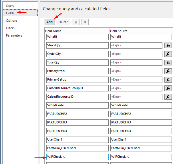The width and height of the screenshot is (173, 164).
Task: Click the Field Source column header
Action: point(141,31)
